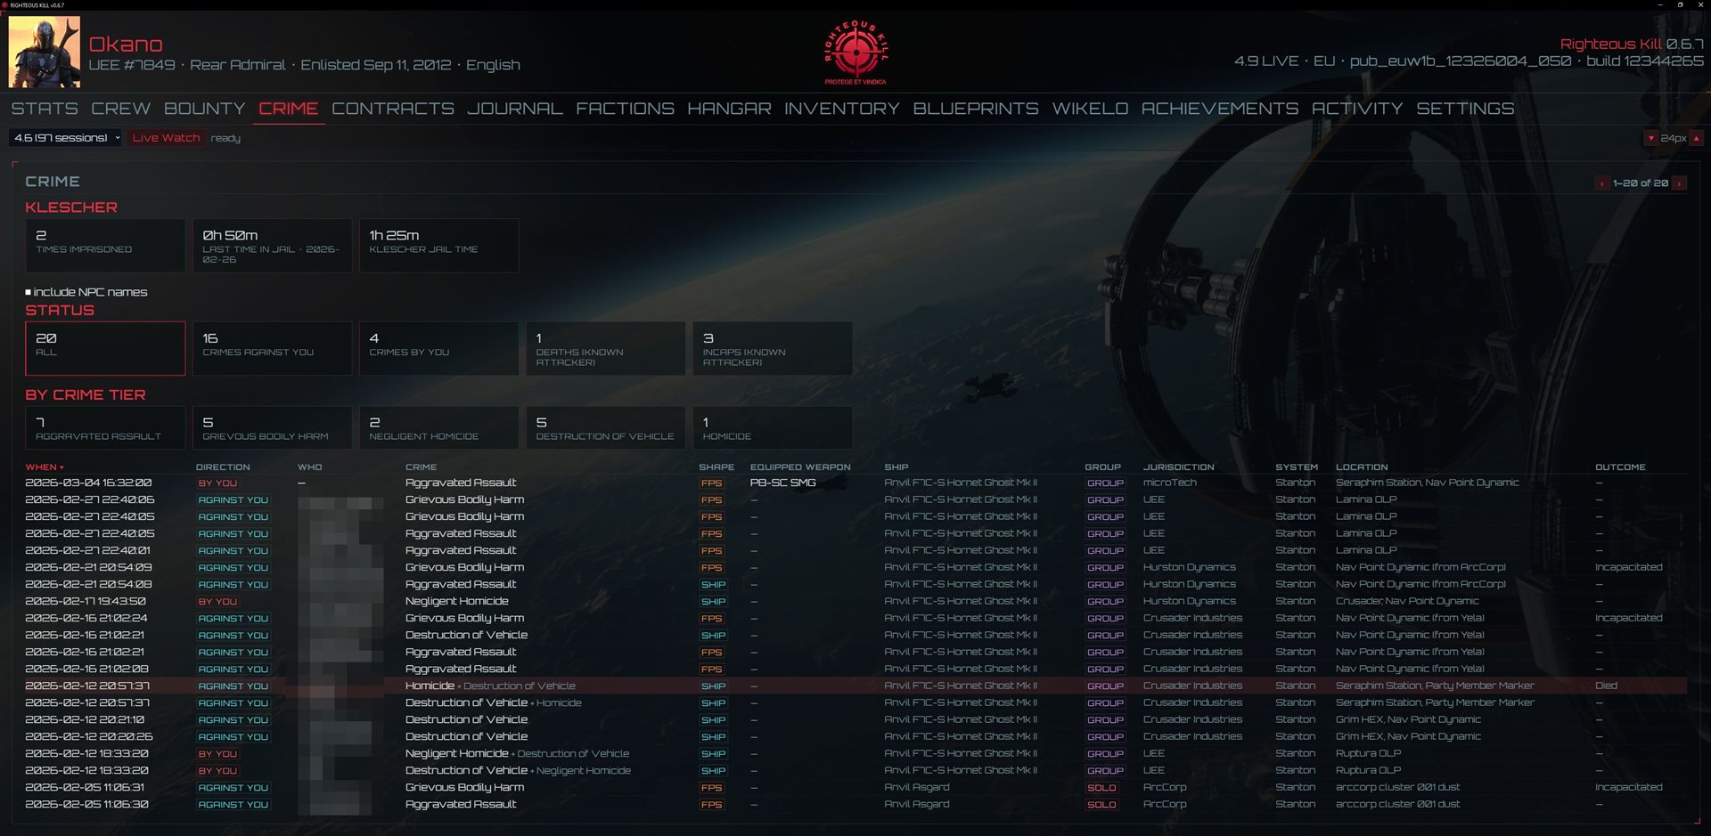Open the CREW tab

click(121, 109)
